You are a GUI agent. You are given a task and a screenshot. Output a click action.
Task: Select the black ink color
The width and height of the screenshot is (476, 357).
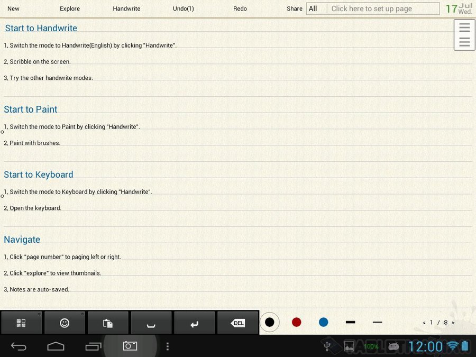click(x=269, y=322)
